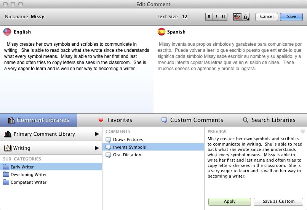Select the Oral Dictation comment

[x=127, y=155]
